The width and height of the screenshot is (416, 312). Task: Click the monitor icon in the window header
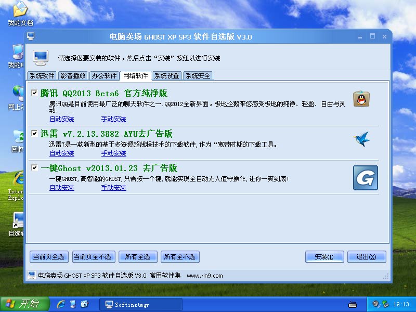point(41,56)
